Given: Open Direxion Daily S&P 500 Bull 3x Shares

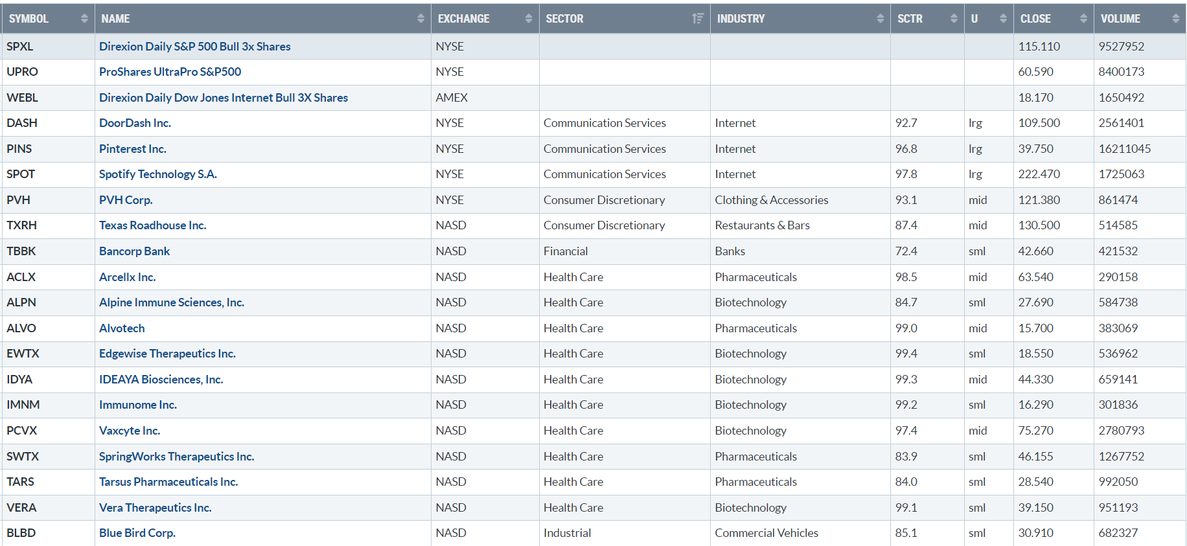Looking at the screenshot, I should click(x=194, y=47).
